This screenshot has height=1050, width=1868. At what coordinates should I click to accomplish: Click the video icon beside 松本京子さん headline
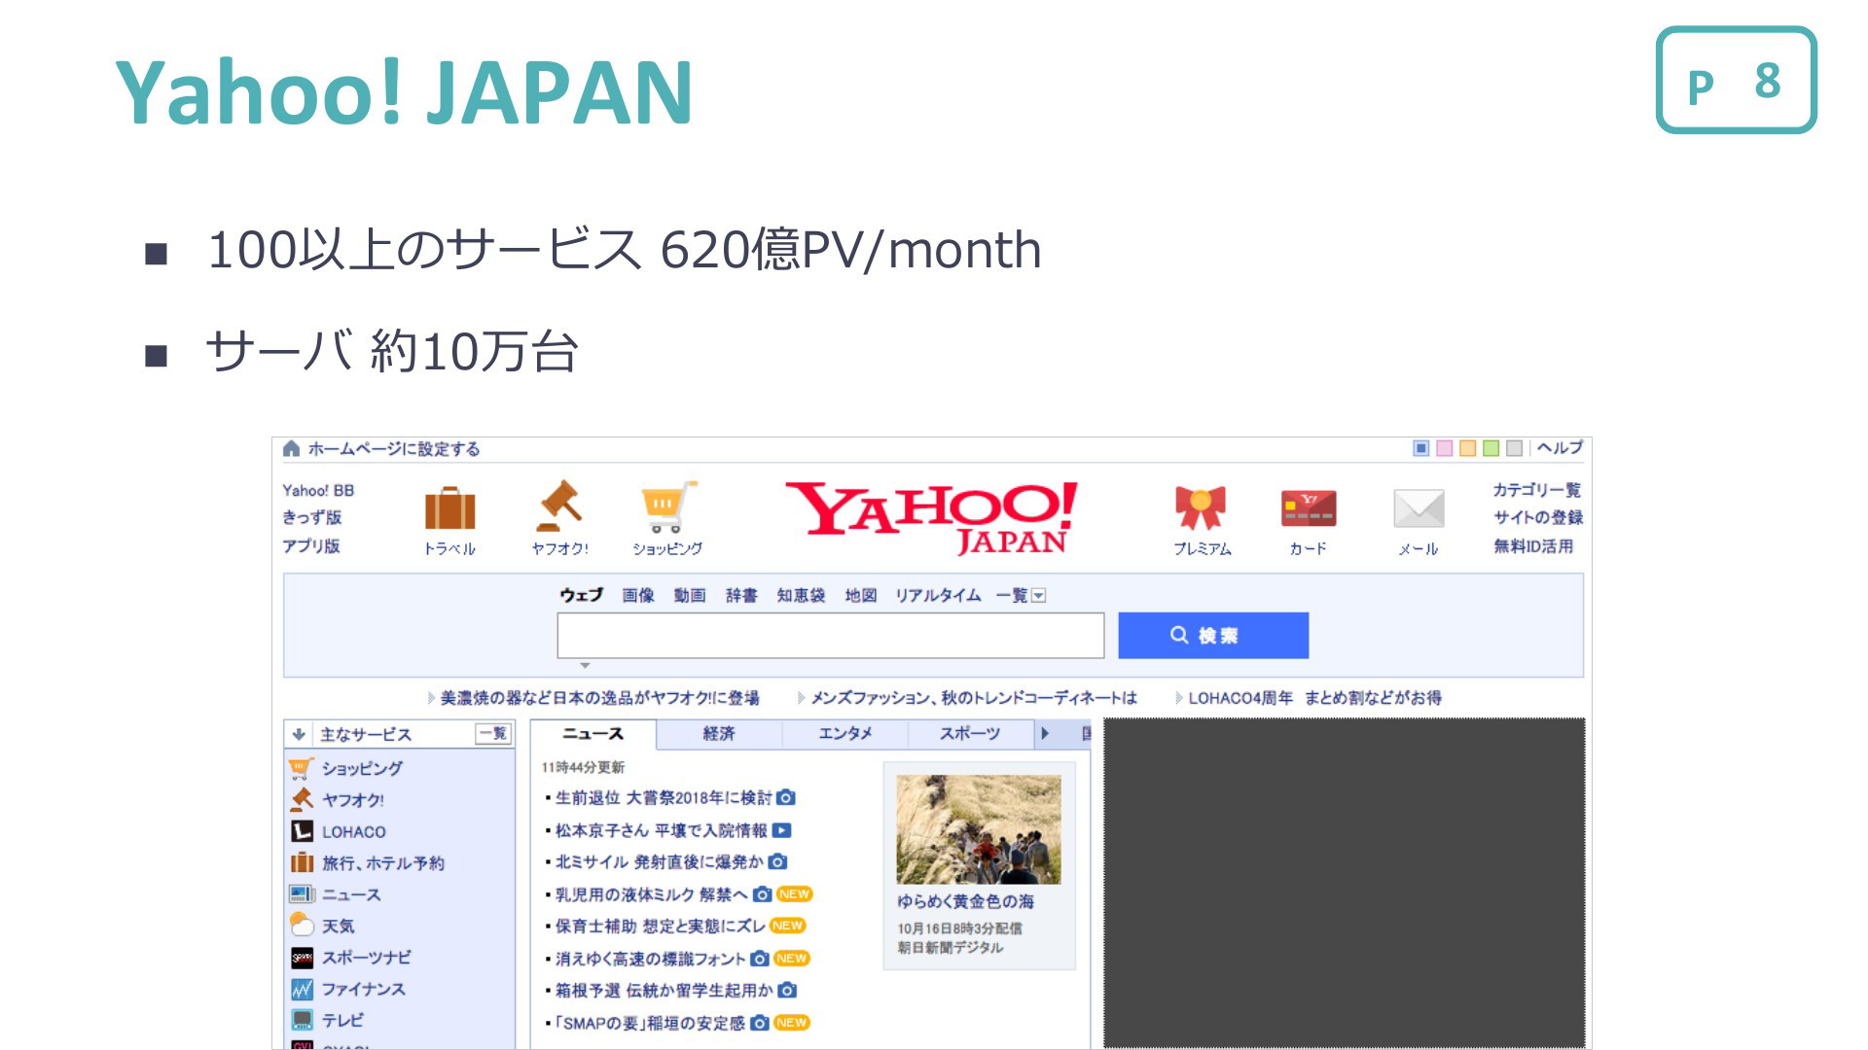point(781,830)
